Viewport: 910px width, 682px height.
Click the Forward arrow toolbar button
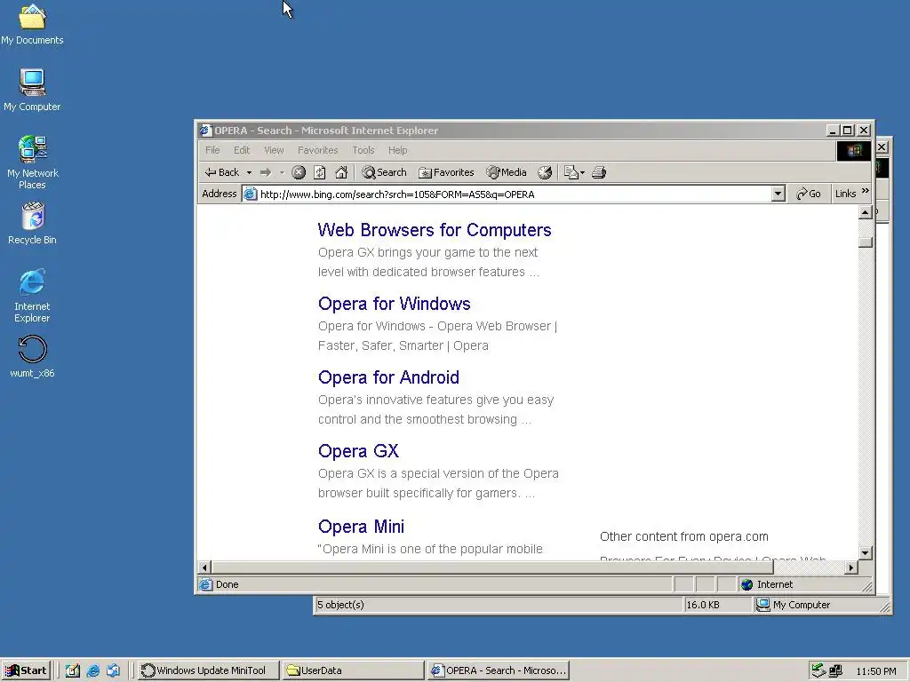(x=266, y=172)
